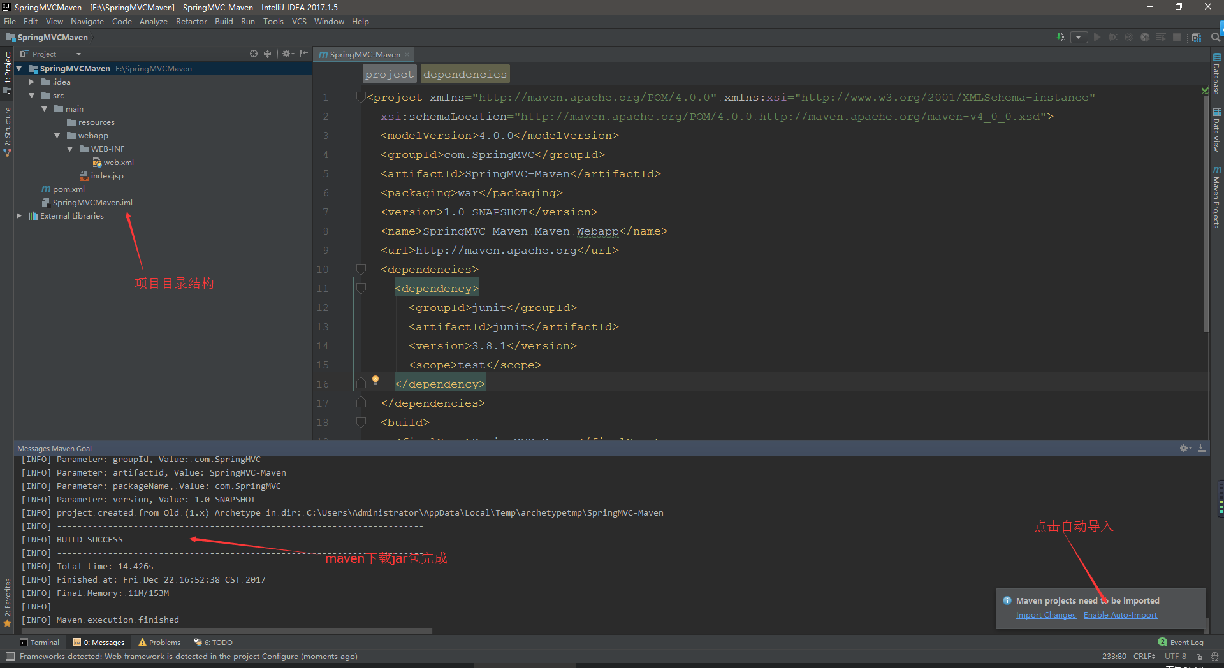The height and width of the screenshot is (668, 1224).
Task: Toggle the Data View tool window
Action: (1217, 130)
